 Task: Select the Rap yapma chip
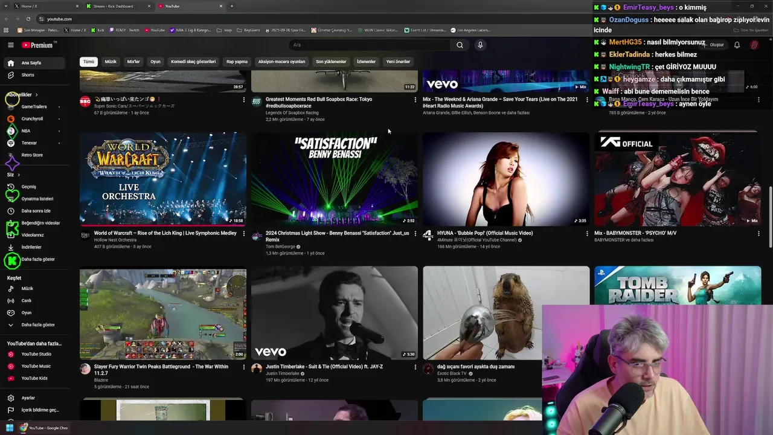pyautogui.click(x=237, y=62)
